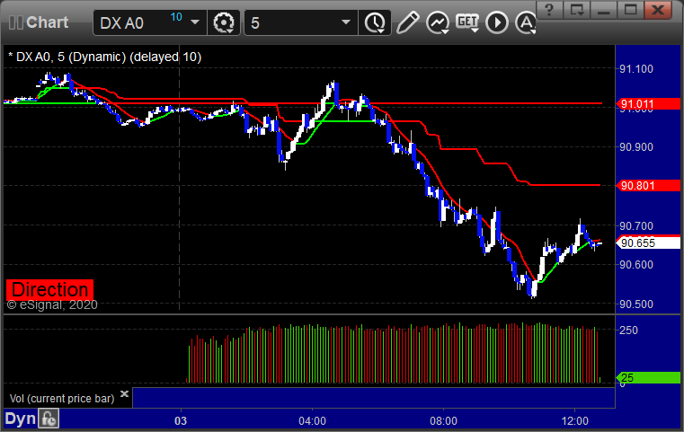The image size is (684, 432).
Task: Click the red Direction label
Action: 49,289
